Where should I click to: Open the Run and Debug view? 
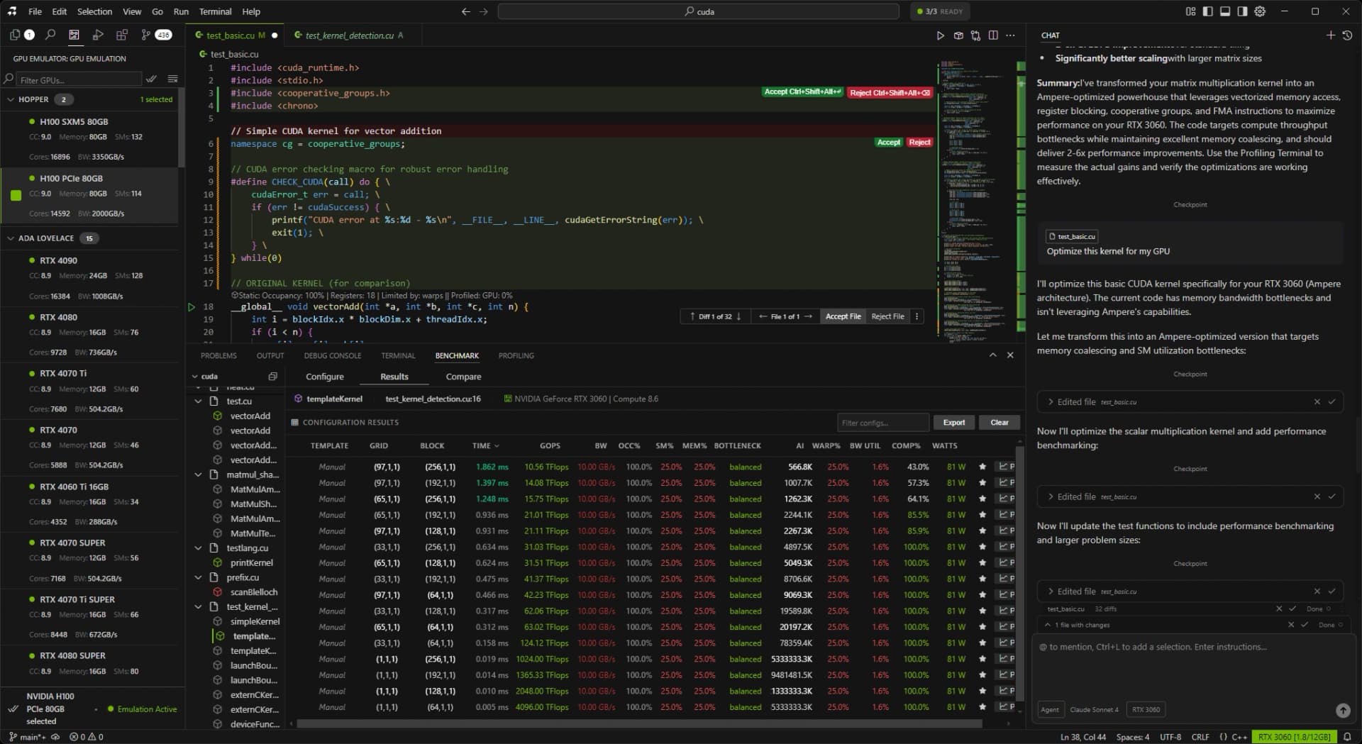pyautogui.click(x=99, y=34)
